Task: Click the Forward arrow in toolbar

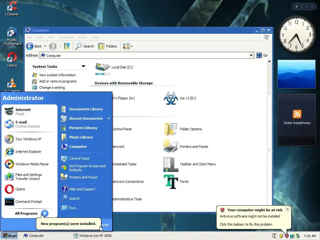Action: pyautogui.click(x=52, y=46)
